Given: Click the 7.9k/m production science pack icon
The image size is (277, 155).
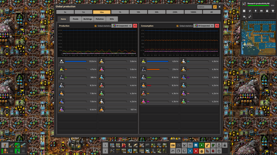Looking at the screenshot, I should 61,93.
